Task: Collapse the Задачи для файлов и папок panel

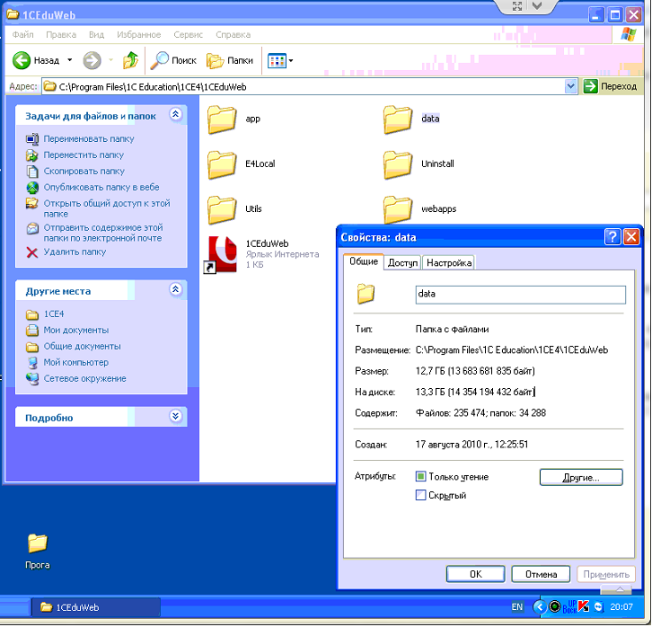Action: click(x=176, y=114)
